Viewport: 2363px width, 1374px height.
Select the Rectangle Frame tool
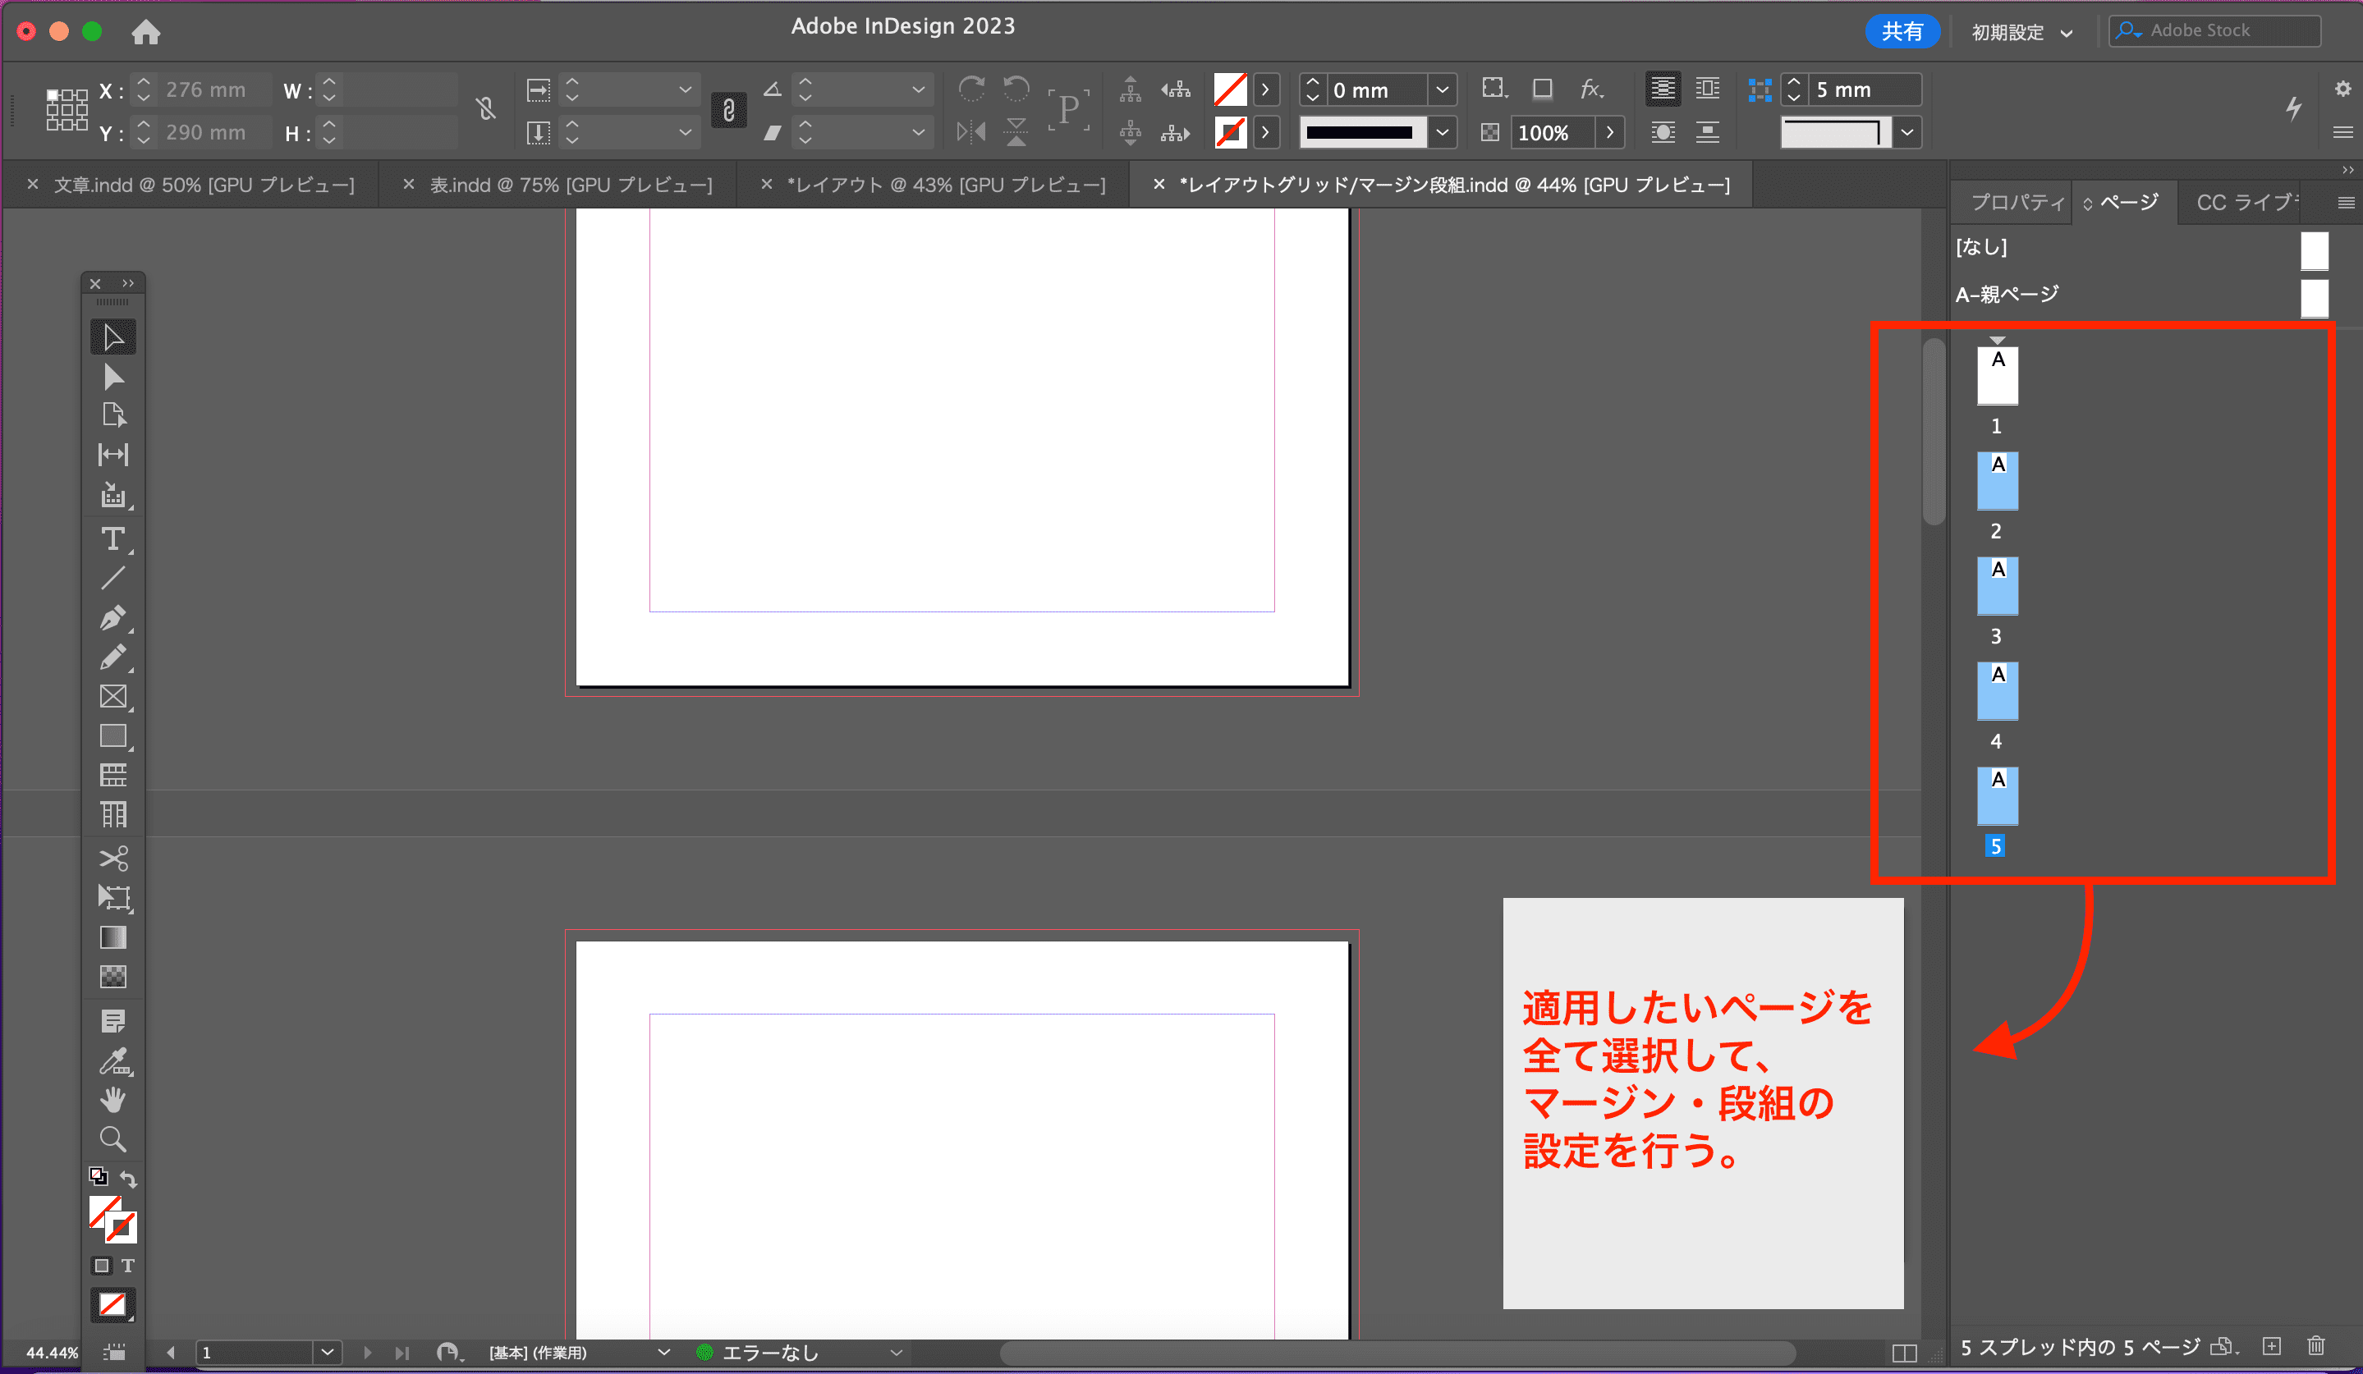[113, 696]
